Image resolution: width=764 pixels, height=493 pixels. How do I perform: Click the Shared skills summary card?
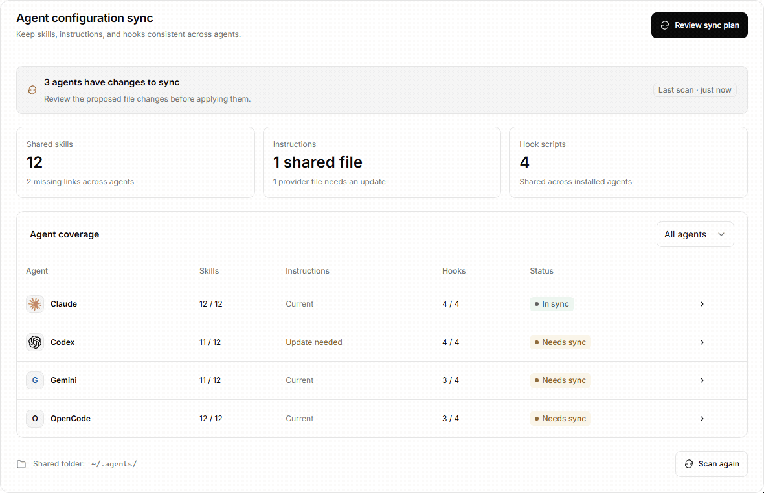pyautogui.click(x=135, y=162)
